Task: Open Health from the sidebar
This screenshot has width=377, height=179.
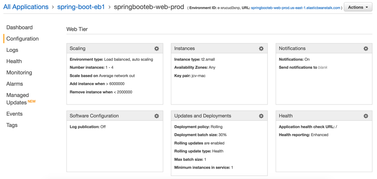Action: (x=14, y=61)
